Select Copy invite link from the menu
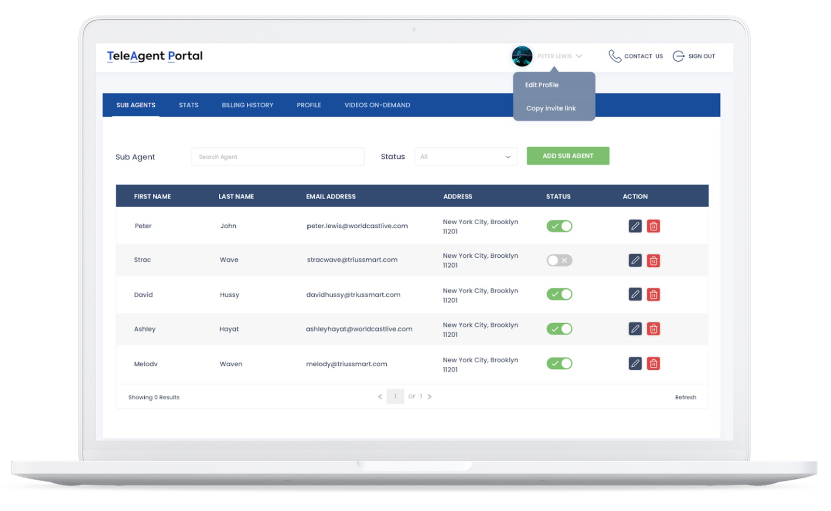The width and height of the screenshot is (831, 511). pyautogui.click(x=551, y=108)
